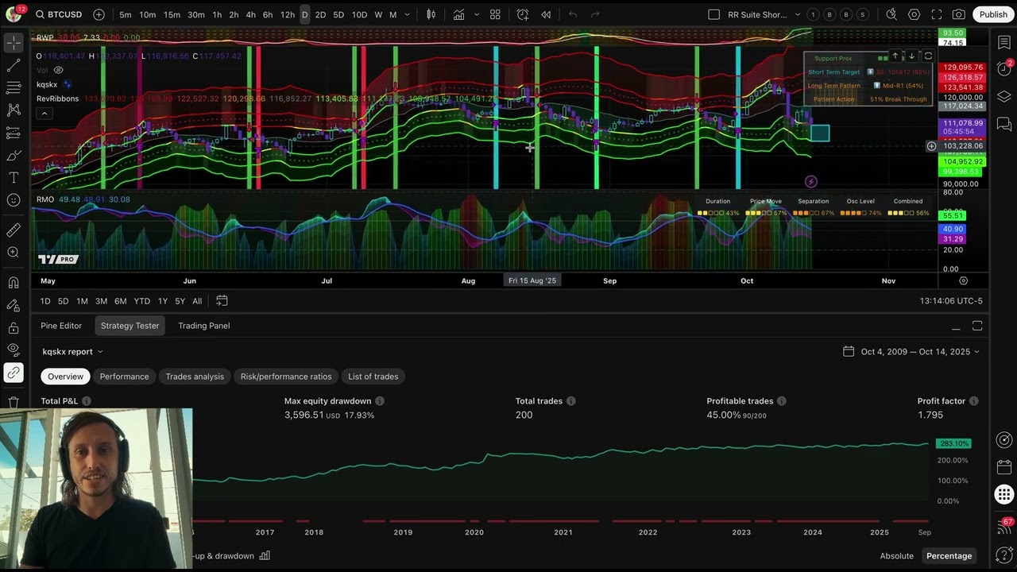Open the Trades analysis tab
The image size is (1017, 572).
(x=195, y=377)
